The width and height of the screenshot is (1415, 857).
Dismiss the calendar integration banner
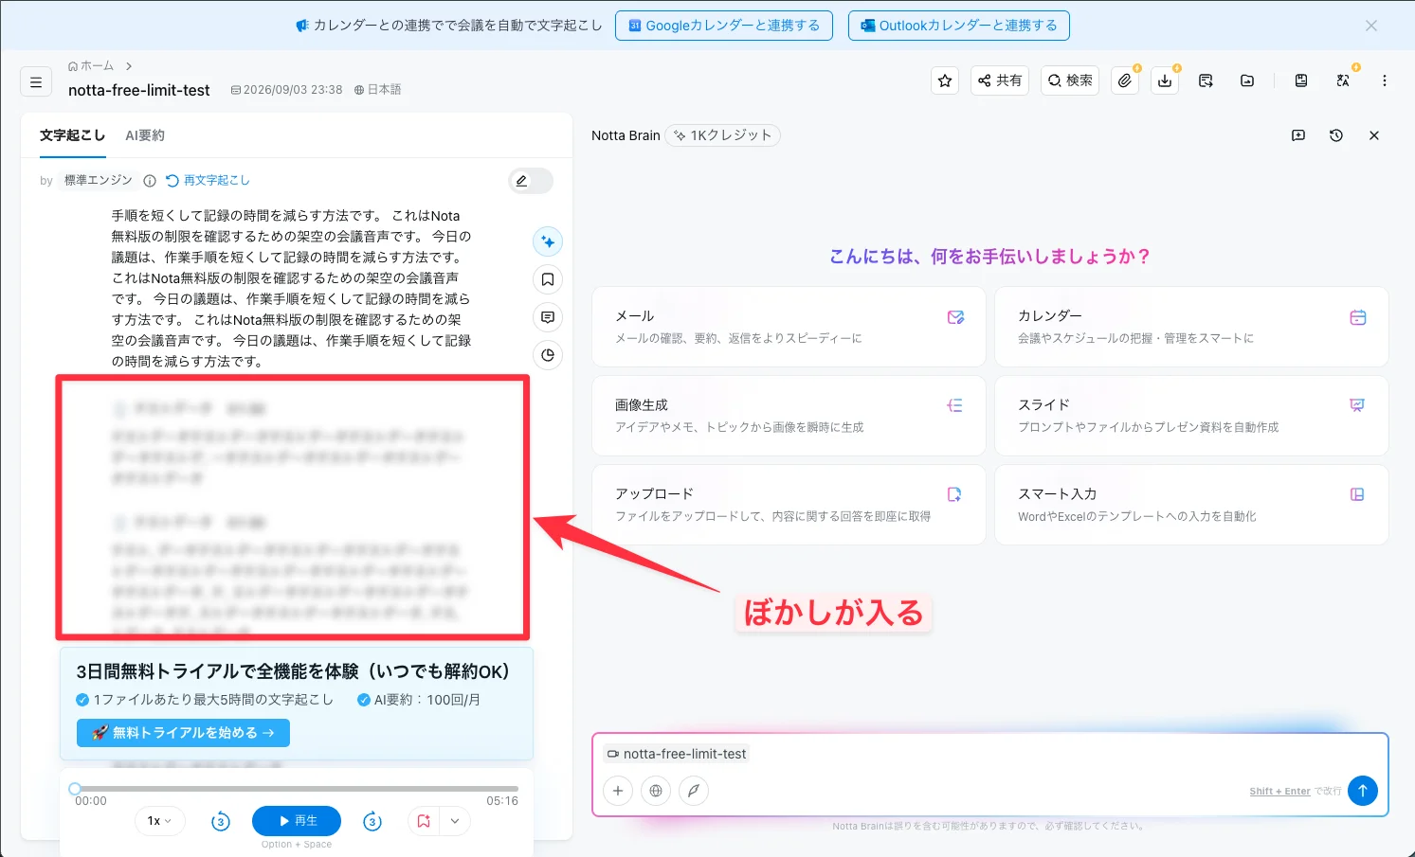point(1371,26)
